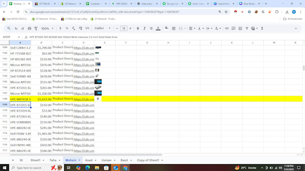This screenshot has width=305, height=171.
Task: Click the formula bar text
Action: point(73,37)
